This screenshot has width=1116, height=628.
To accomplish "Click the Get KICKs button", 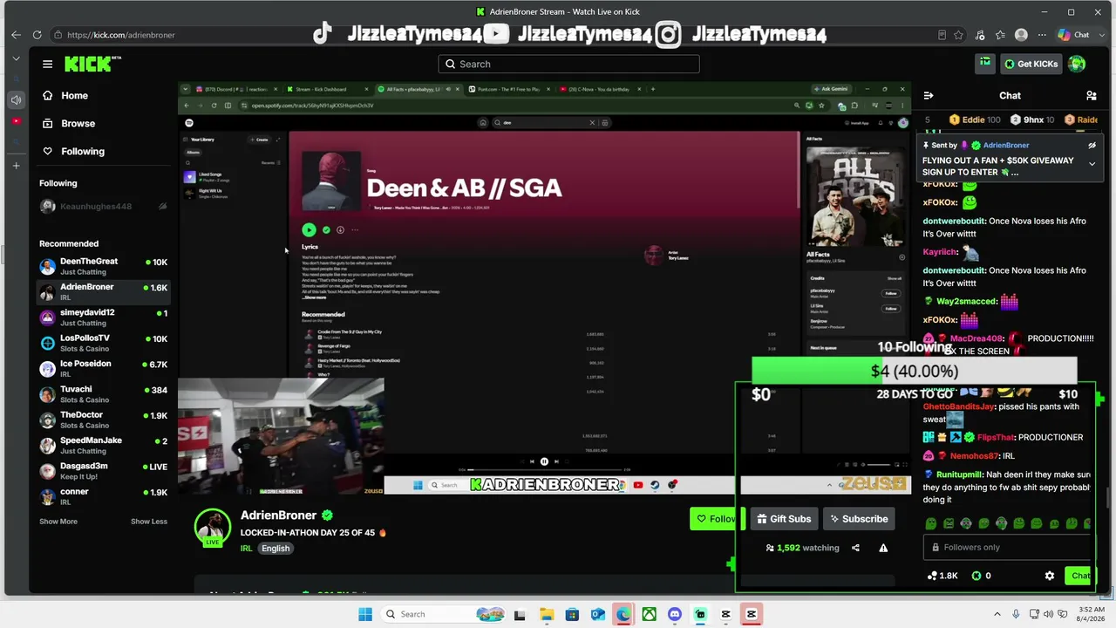I will (x=1031, y=64).
